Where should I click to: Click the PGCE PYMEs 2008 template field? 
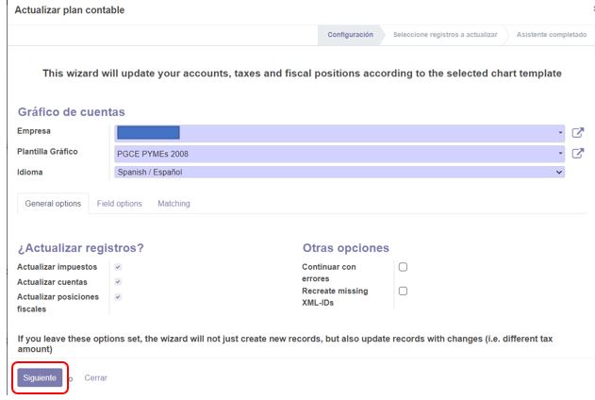click(x=339, y=154)
